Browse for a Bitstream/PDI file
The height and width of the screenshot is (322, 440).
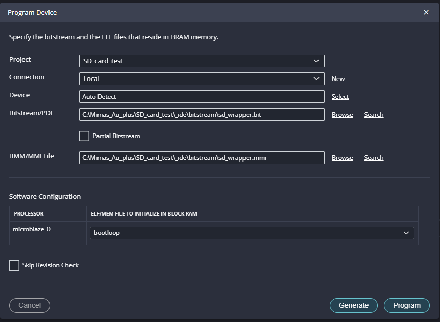342,115
